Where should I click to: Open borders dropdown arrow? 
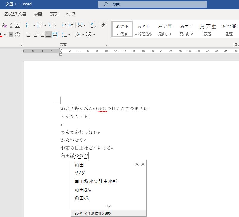[94, 35]
